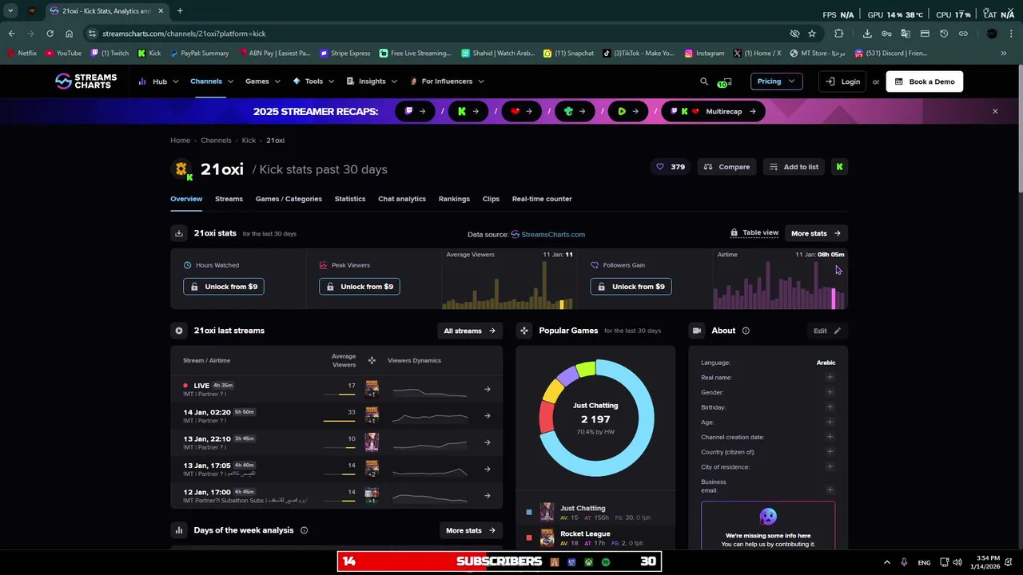Expand the Insights navigation dropdown
This screenshot has width=1023, height=575.
372,81
